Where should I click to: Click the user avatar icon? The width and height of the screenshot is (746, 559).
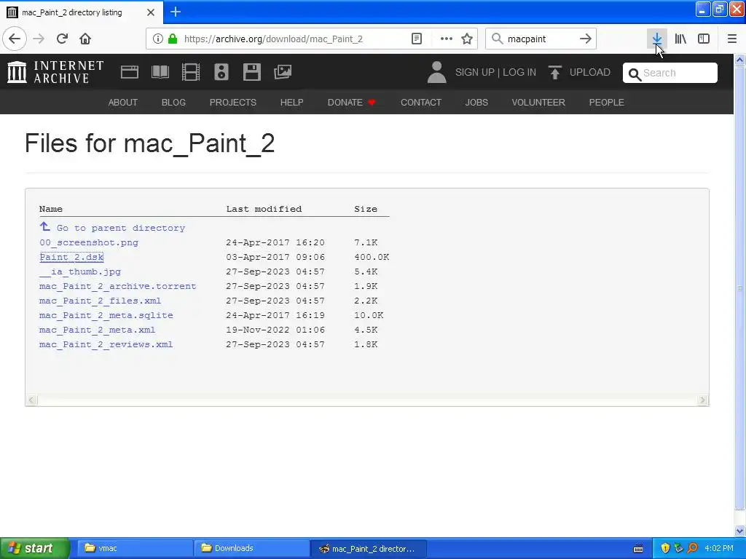[x=437, y=72]
